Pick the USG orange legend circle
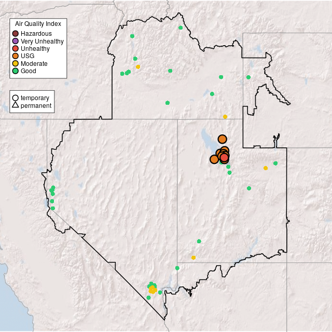The width and height of the screenshot is (332, 332). point(16,56)
